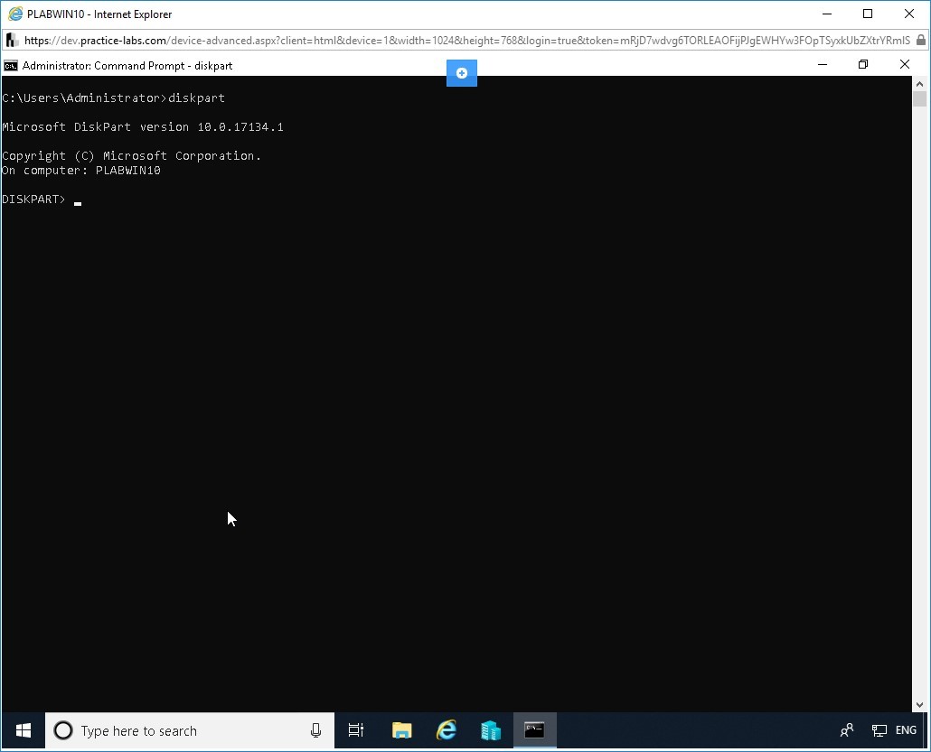Click the 'On computer: PLABWIN10' line

coord(80,171)
